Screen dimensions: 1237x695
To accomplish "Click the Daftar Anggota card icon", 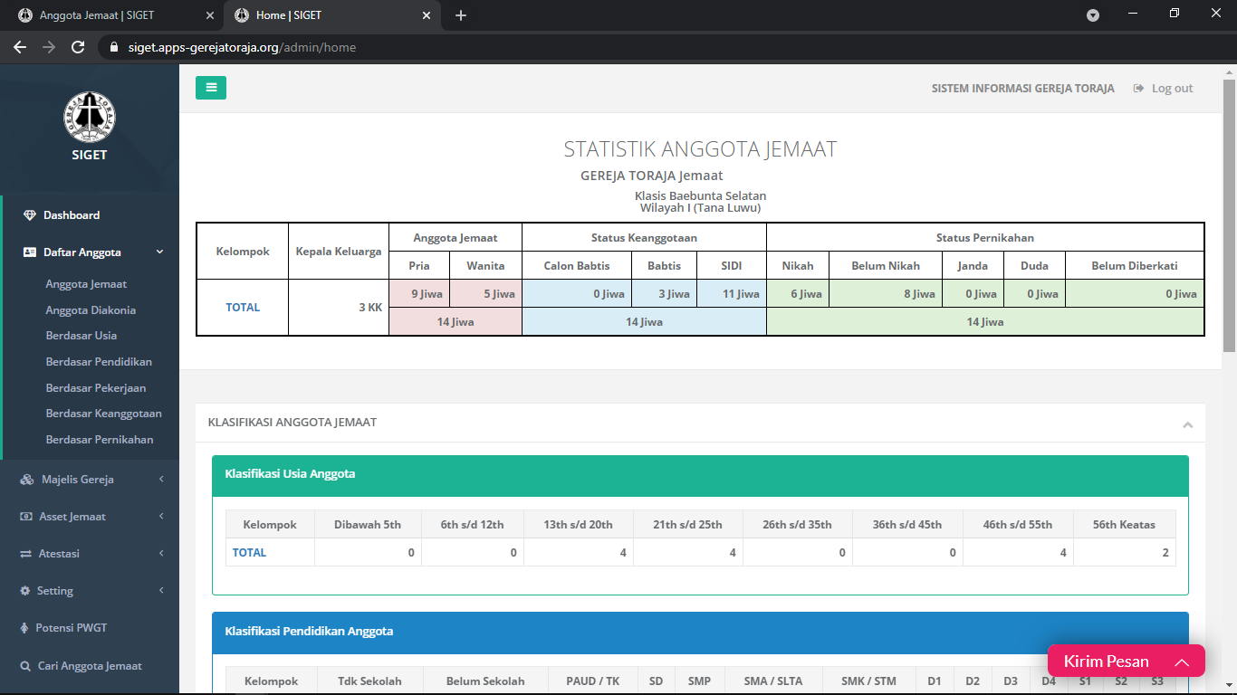I will click(30, 252).
